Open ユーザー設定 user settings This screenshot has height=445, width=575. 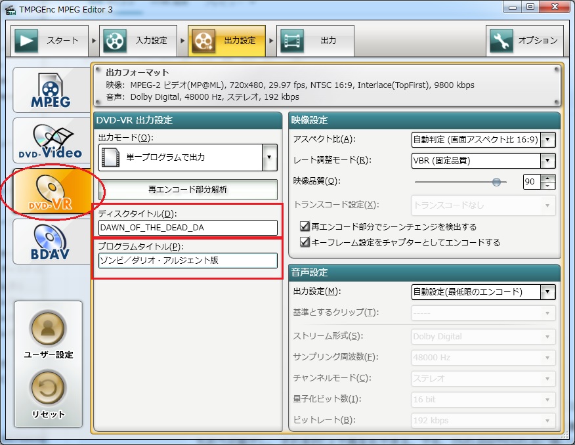[x=48, y=328]
